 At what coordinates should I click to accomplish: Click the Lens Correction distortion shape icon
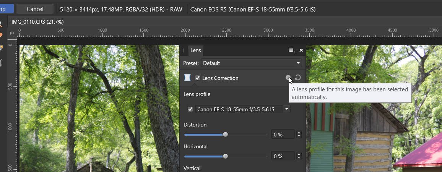click(187, 78)
